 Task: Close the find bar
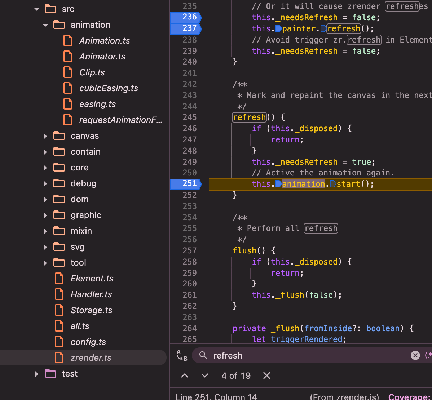coord(267,376)
